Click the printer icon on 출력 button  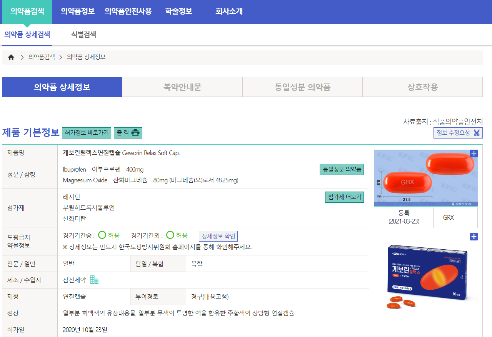(x=135, y=133)
